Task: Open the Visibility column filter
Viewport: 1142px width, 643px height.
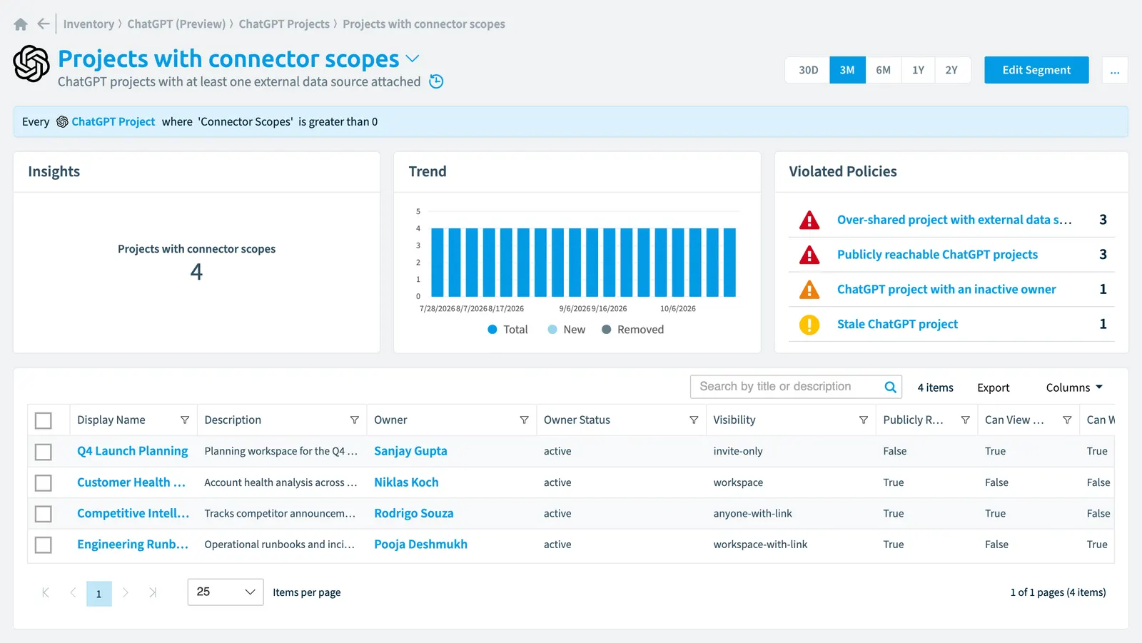Action: click(864, 420)
